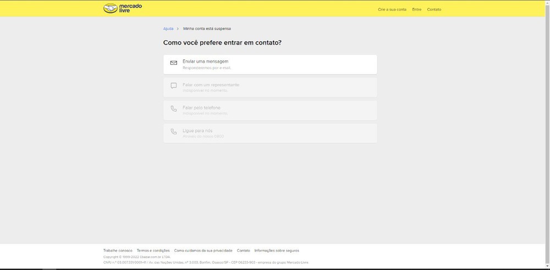Click the breadcrumb chevron after Ajuda
Image resolution: width=550 pixels, height=270 pixels.
point(178,29)
